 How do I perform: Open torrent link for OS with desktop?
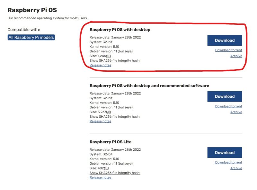click(x=228, y=50)
